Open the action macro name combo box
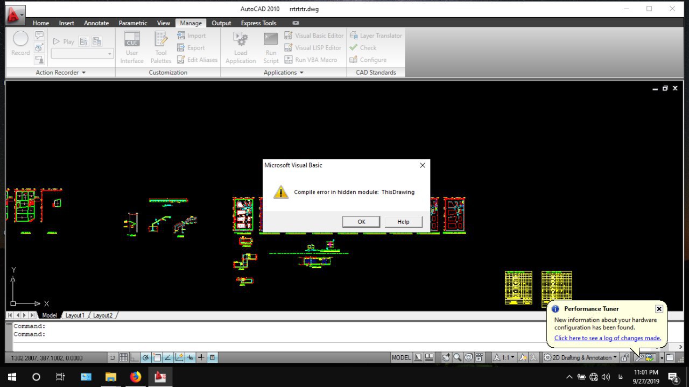689x387 pixels. [82, 53]
